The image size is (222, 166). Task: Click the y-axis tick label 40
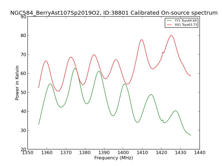(24, 111)
